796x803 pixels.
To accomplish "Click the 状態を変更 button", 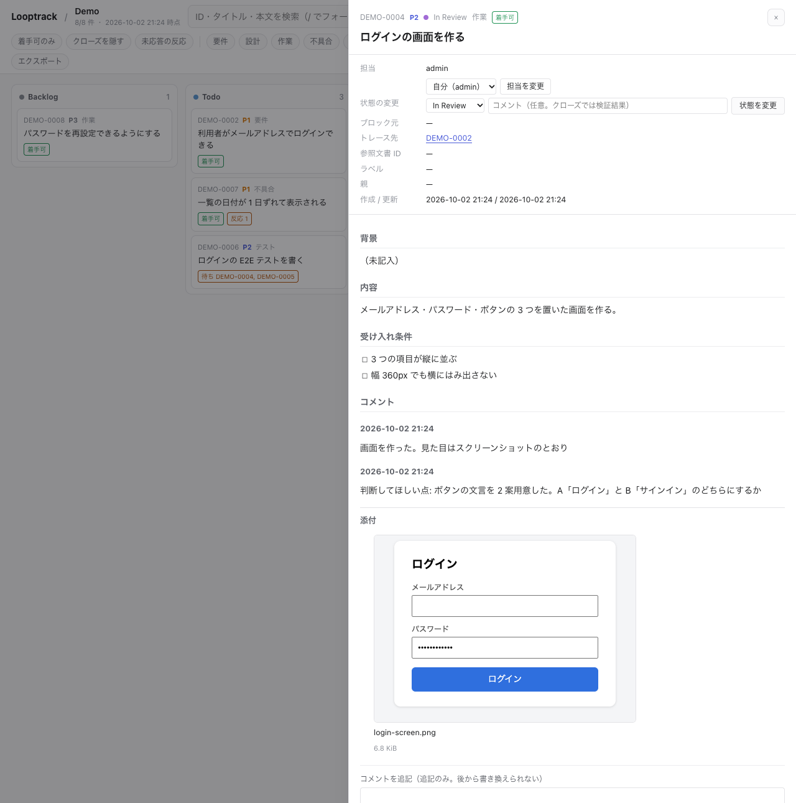I will (757, 106).
